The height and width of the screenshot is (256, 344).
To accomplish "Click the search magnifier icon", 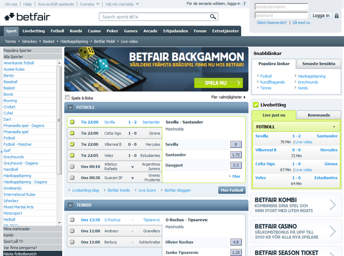I will 213,17.
